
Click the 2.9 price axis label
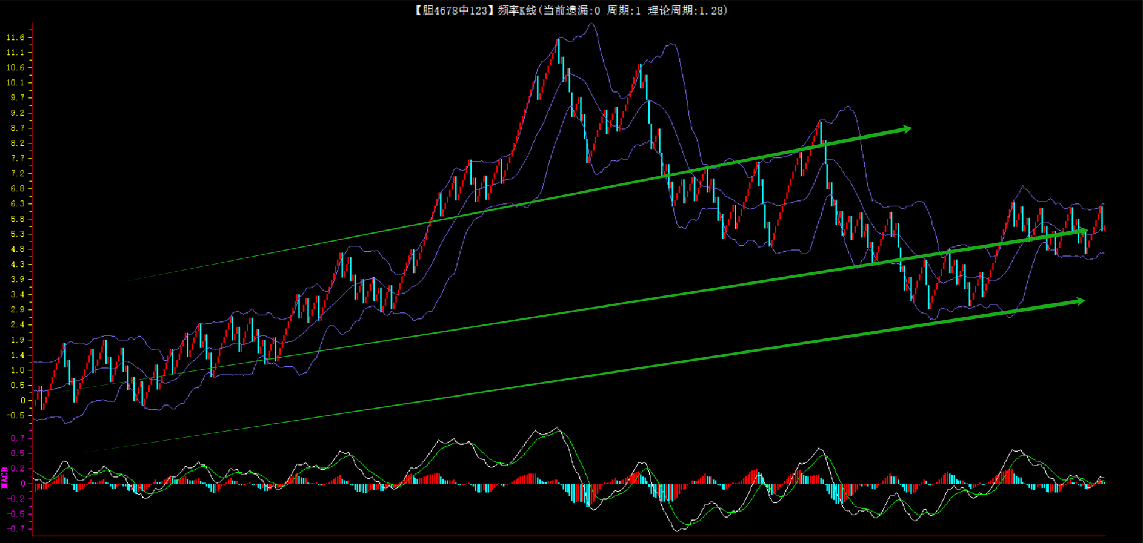pyautogui.click(x=18, y=310)
